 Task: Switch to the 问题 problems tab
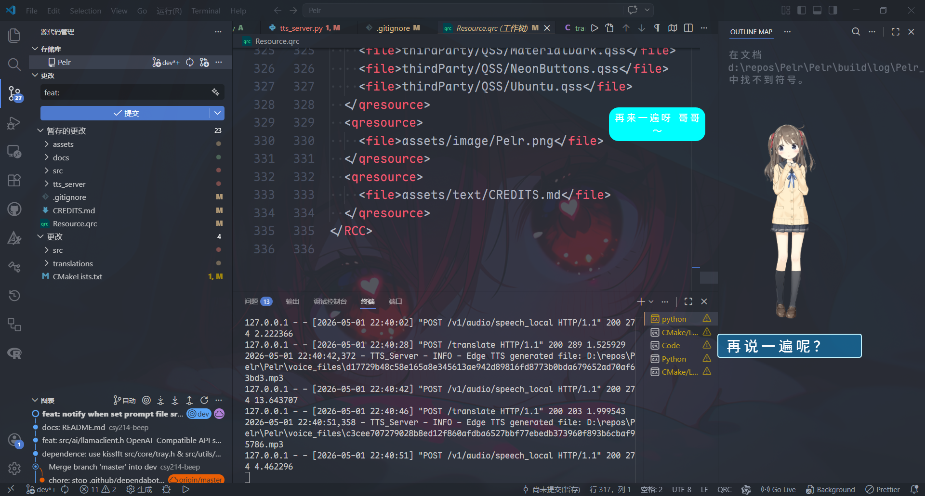tap(258, 301)
